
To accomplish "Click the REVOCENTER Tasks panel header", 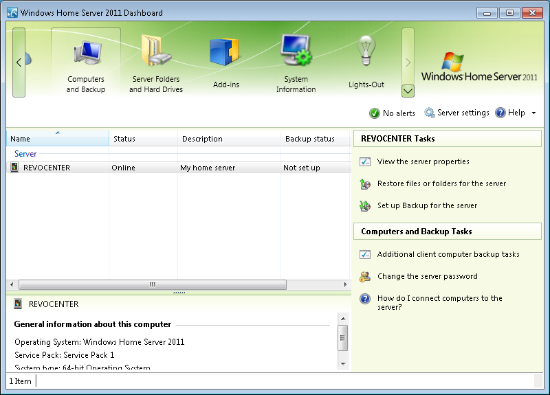I will point(448,139).
